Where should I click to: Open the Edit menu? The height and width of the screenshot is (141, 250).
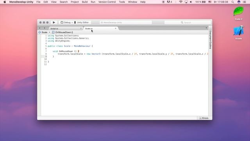pos(46,2)
